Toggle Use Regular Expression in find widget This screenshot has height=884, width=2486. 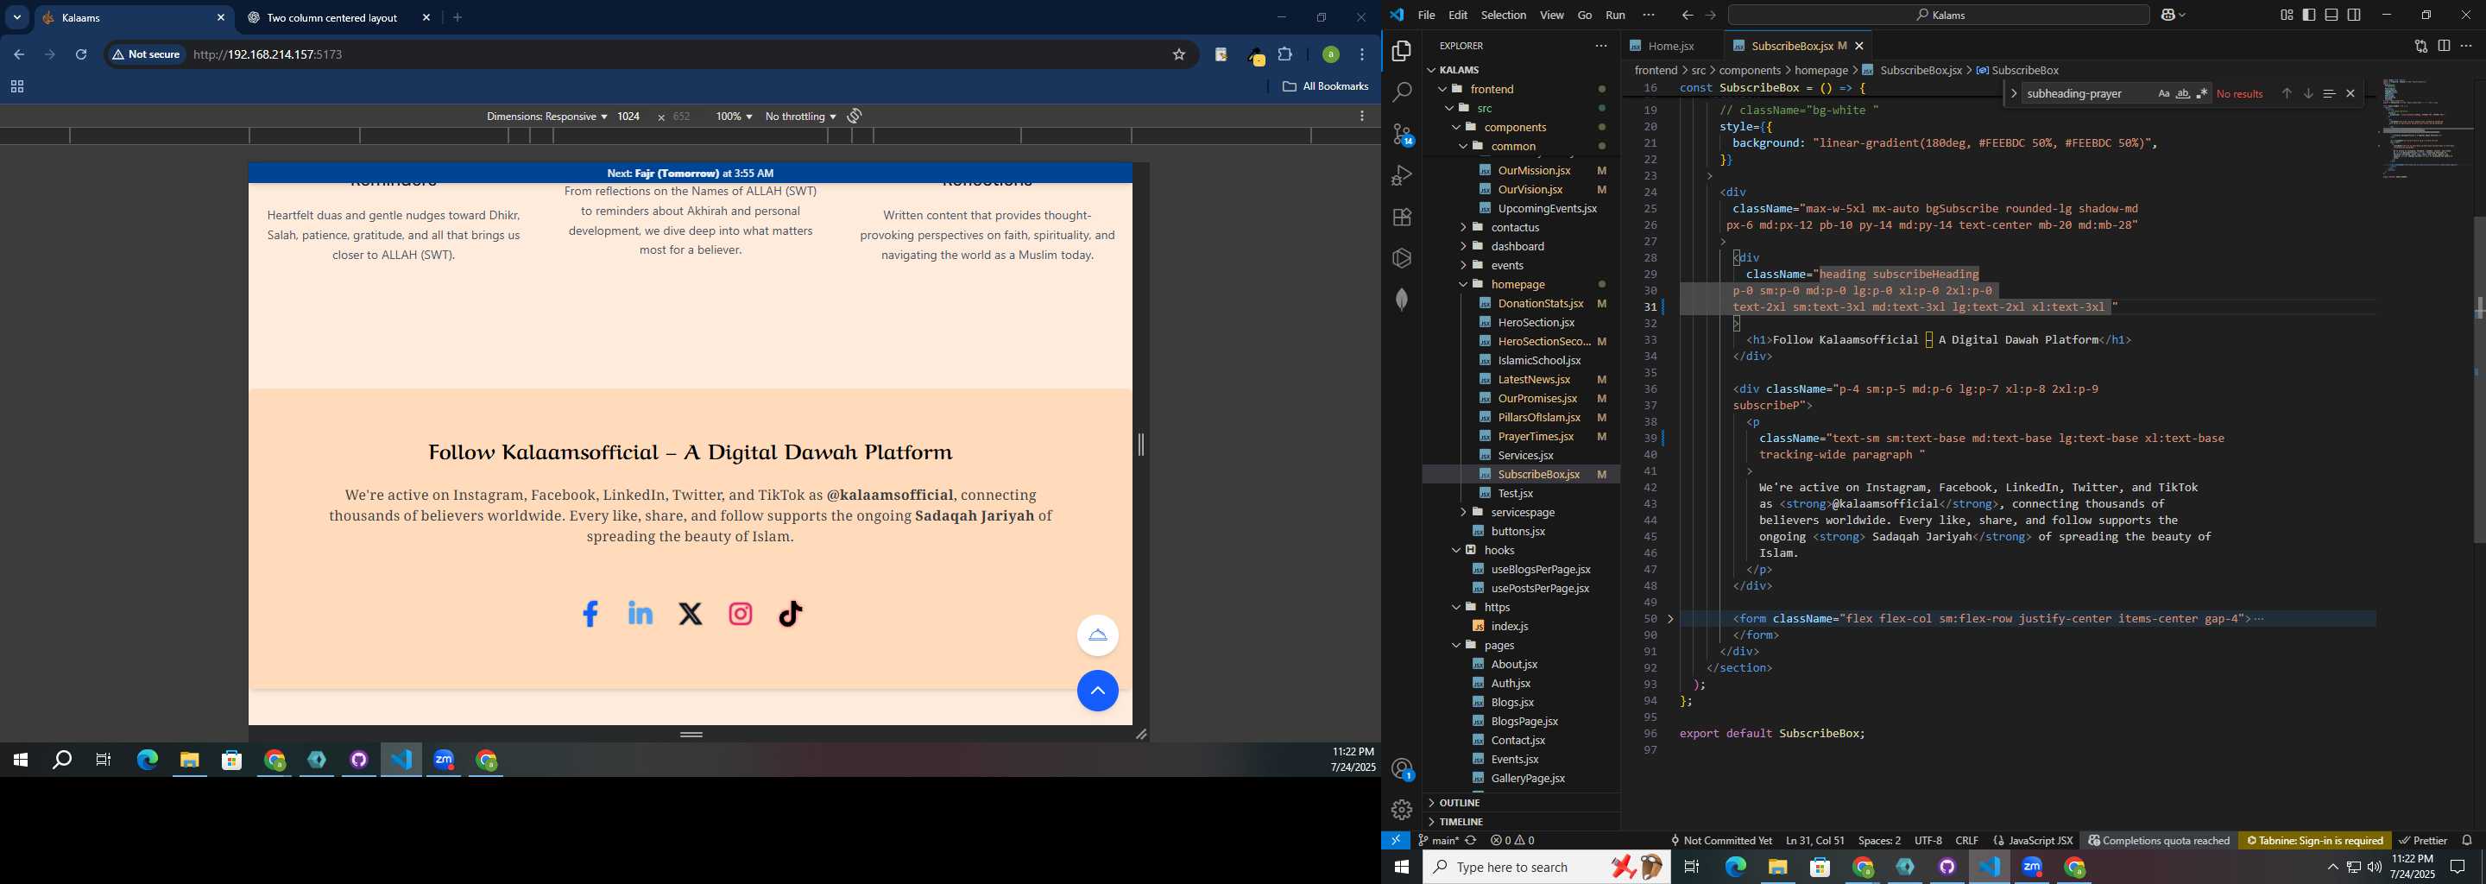2201,93
